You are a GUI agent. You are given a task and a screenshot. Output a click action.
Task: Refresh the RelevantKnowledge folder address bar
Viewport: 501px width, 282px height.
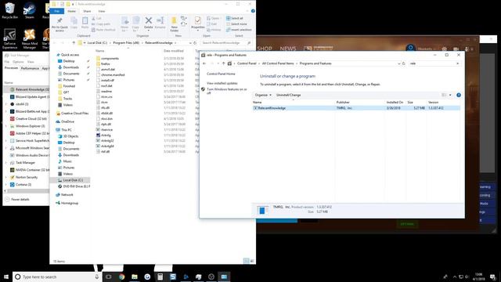click(x=195, y=43)
